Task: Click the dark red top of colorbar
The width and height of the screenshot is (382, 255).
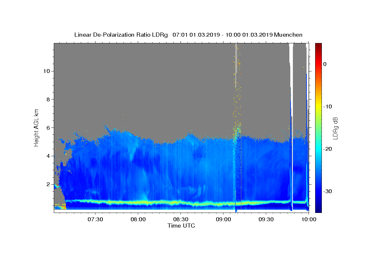Action: click(318, 46)
